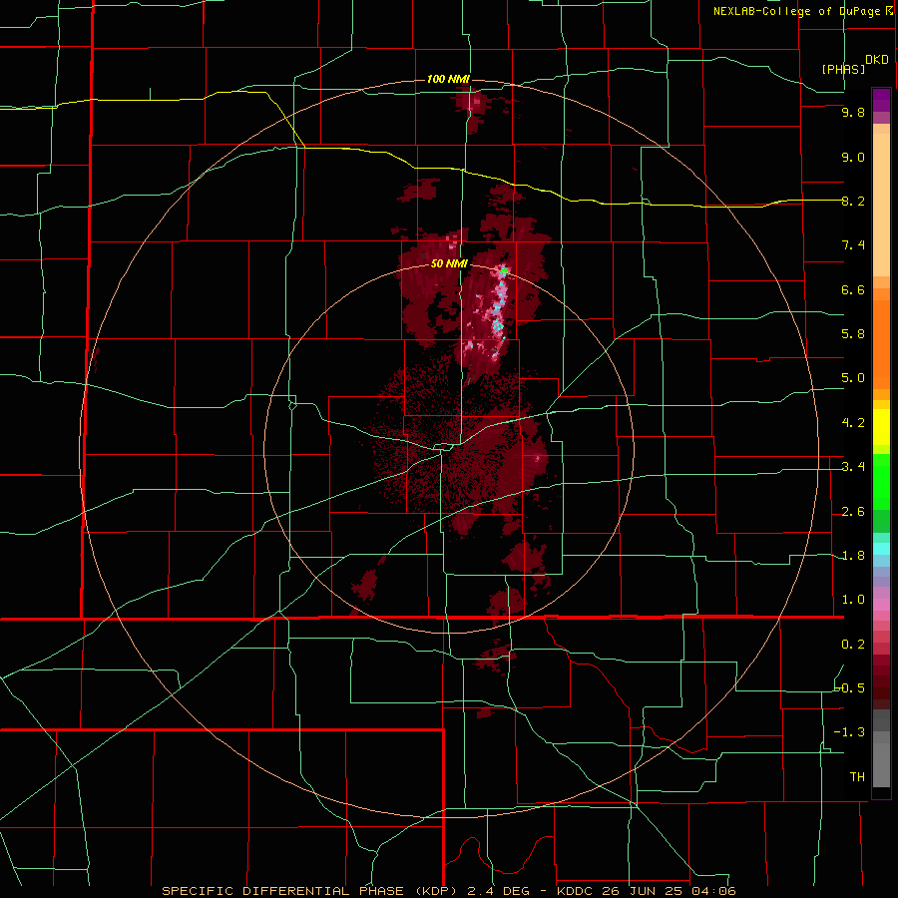Select the 8.2 scale value
The image size is (898, 898).
[853, 201]
